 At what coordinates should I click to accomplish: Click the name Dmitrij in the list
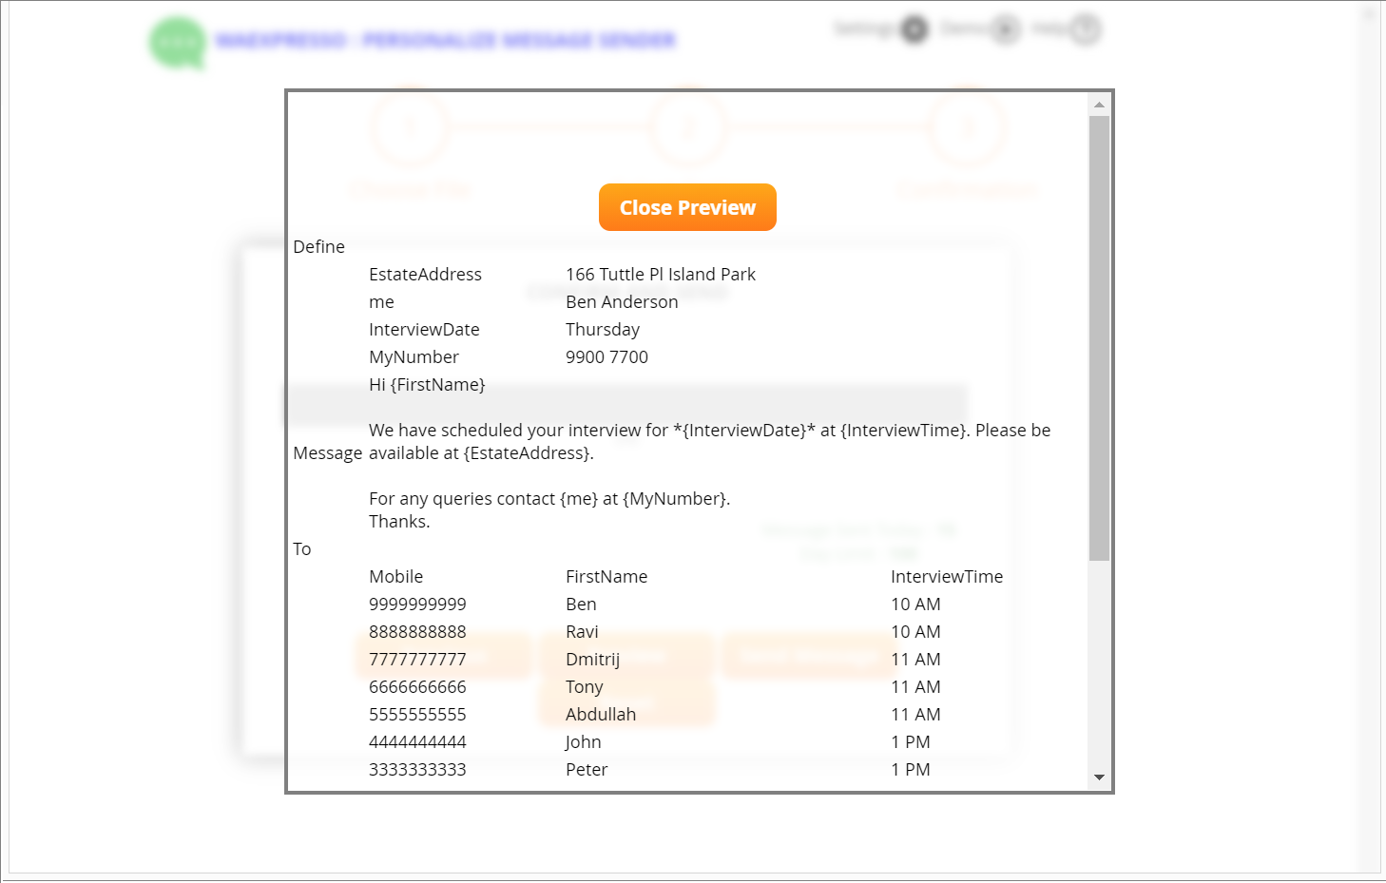click(x=592, y=660)
